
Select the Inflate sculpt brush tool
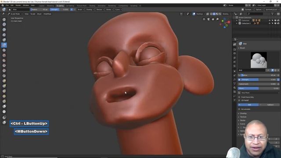4,40
